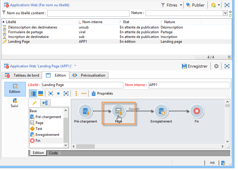Click the Pré-chargement node in the diagram
This screenshot has width=238, height=170.
85,112
